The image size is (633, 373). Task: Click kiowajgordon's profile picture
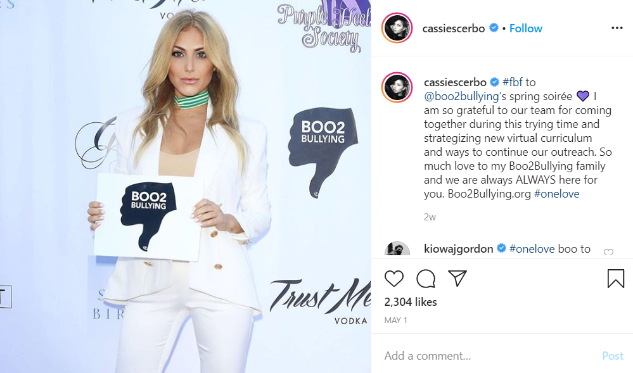[397, 249]
